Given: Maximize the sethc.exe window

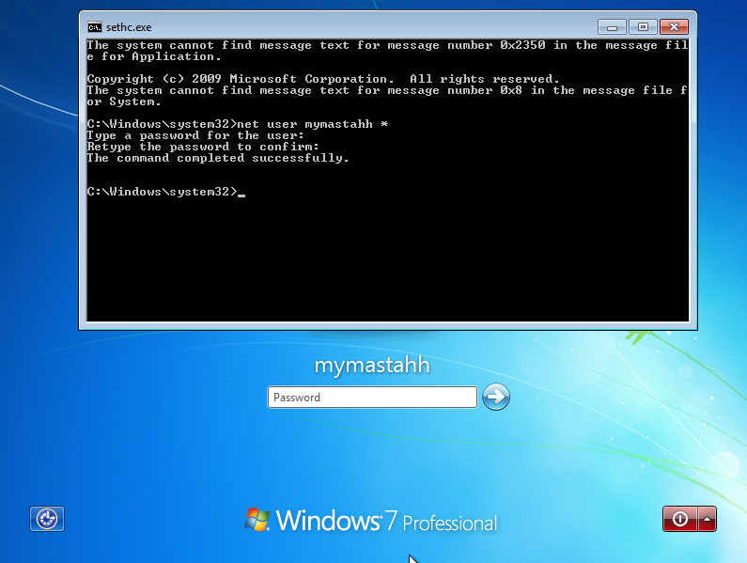Looking at the screenshot, I should pyautogui.click(x=643, y=26).
